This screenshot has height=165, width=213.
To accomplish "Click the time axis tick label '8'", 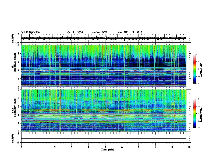I will (x=155, y=147).
